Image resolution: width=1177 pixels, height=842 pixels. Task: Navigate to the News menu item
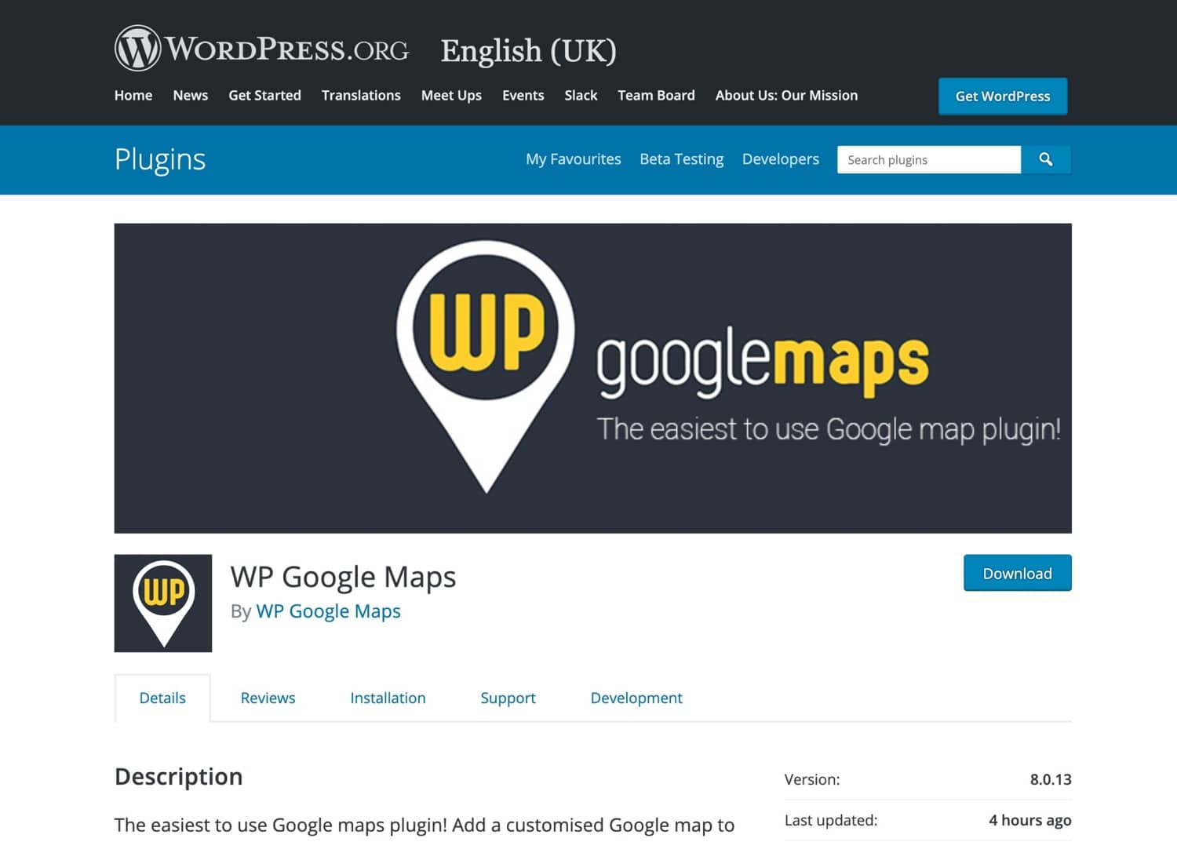[x=190, y=95]
